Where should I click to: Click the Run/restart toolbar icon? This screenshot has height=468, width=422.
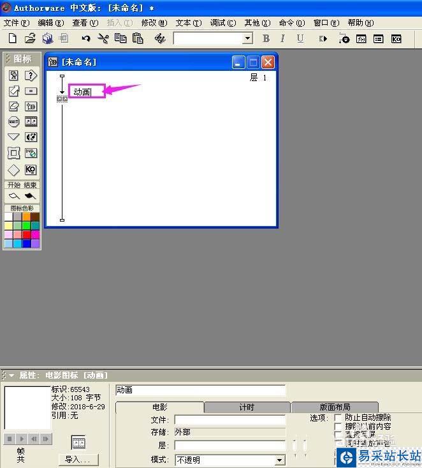pyautogui.click(x=323, y=39)
